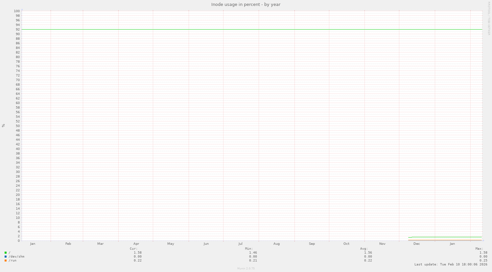This screenshot has width=492, height=272.
Task: Click the green "/" legend color swatch
Action: coord(5,252)
